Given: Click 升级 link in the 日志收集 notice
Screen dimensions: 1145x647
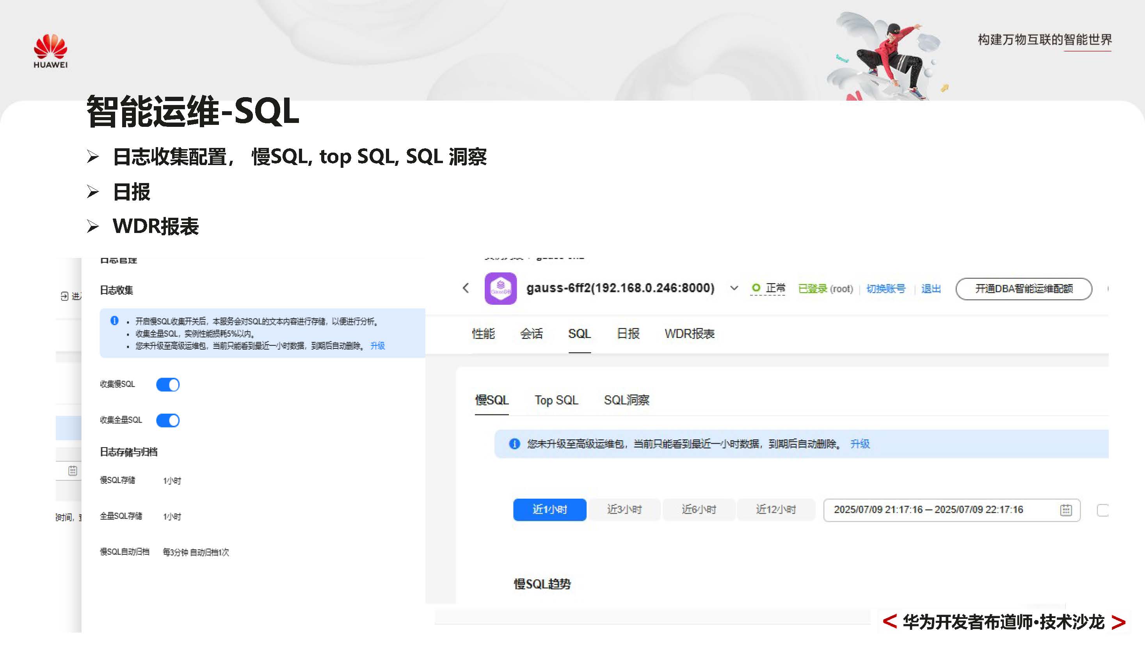Looking at the screenshot, I should (377, 346).
